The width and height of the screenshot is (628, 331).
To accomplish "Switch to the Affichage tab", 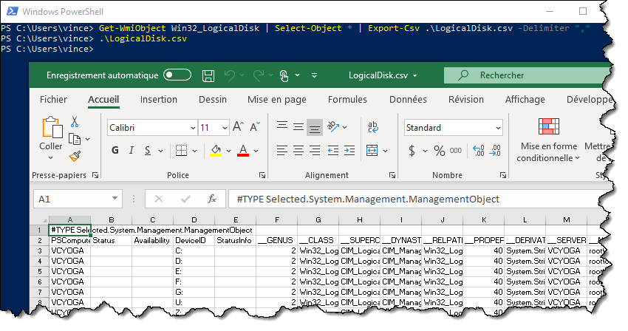I will 525,100.
